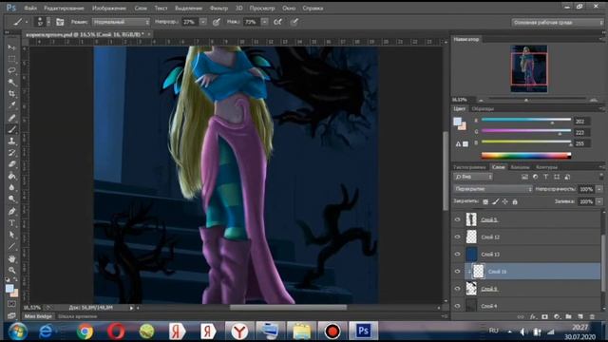Image resolution: width=608 pixels, height=342 pixels.
Task: Open the Фильтр menu
Action: tap(218, 8)
